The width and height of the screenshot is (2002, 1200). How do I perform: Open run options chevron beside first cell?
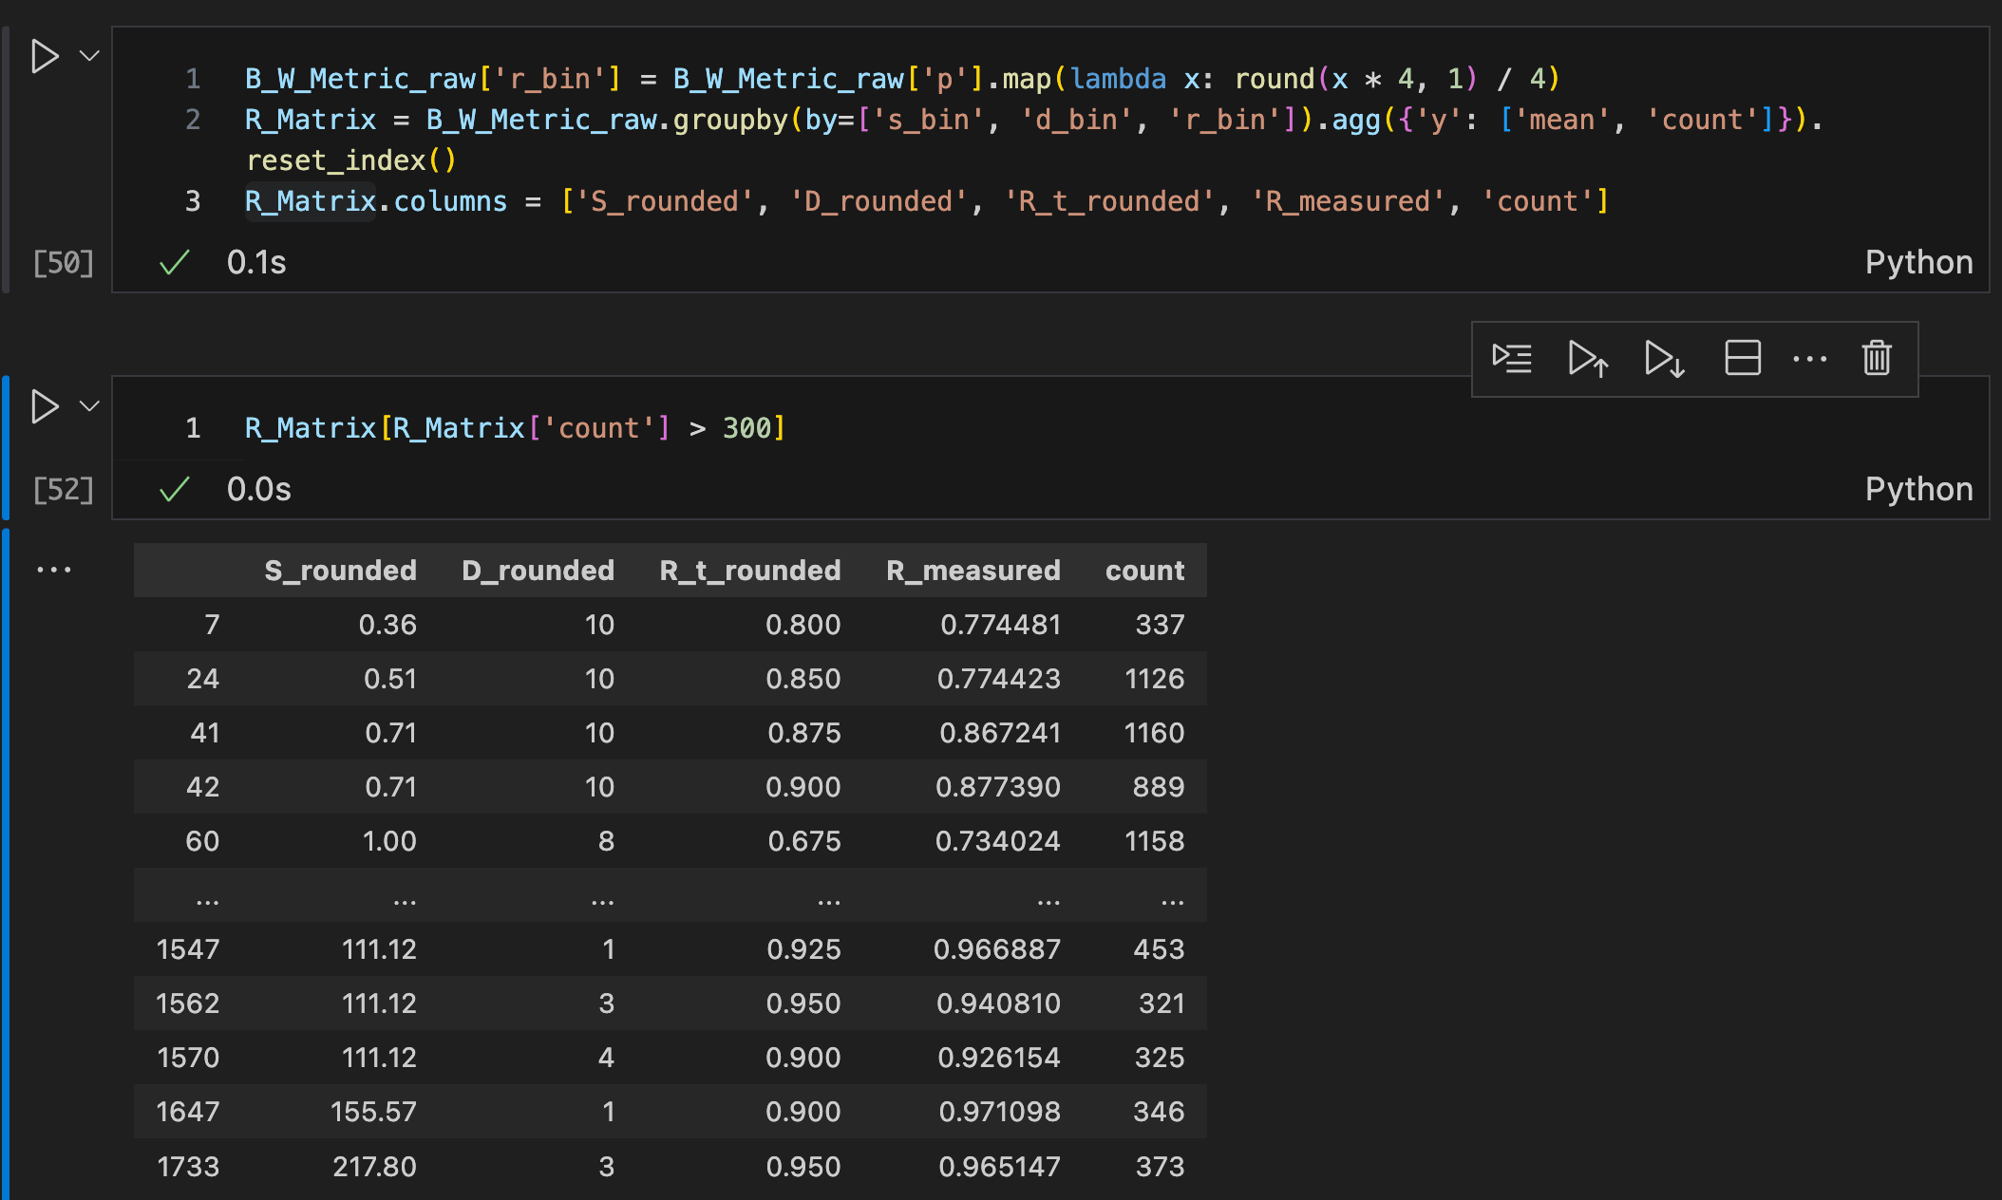click(x=88, y=55)
